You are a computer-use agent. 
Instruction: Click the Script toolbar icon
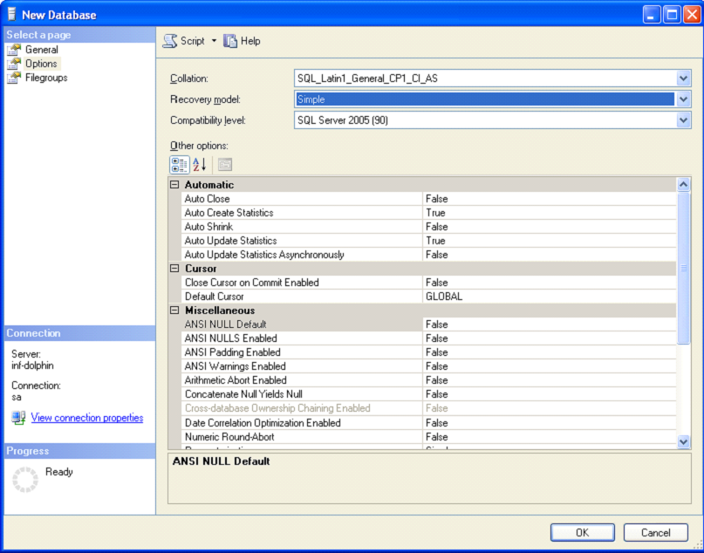click(x=170, y=41)
